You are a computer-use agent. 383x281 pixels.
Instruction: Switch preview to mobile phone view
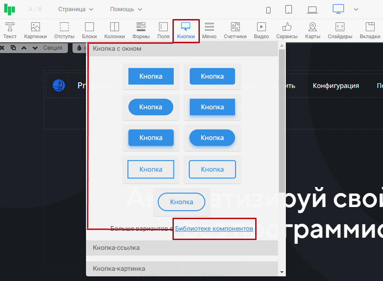point(268,10)
